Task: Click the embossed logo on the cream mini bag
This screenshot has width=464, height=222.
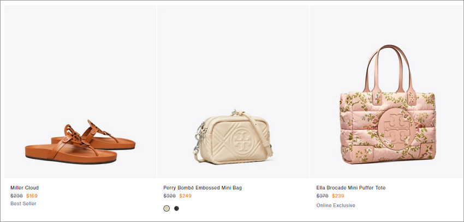Action: point(241,140)
